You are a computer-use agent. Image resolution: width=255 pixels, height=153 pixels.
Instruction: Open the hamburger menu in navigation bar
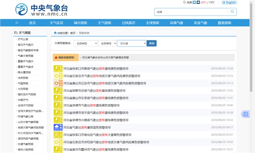point(17,23)
